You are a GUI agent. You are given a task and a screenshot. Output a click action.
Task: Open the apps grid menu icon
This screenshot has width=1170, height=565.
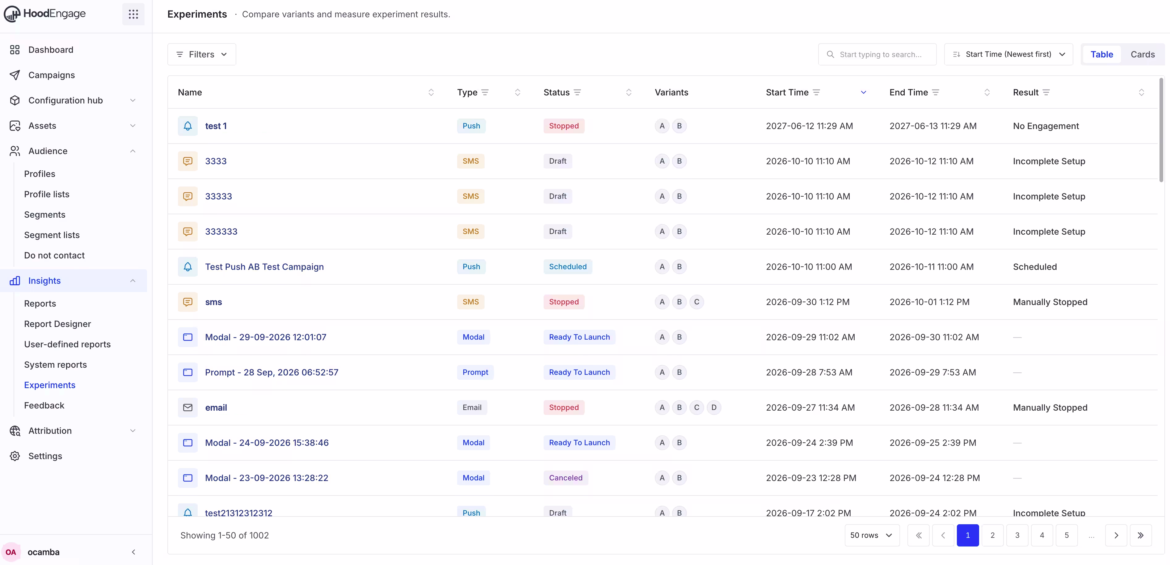[133, 14]
